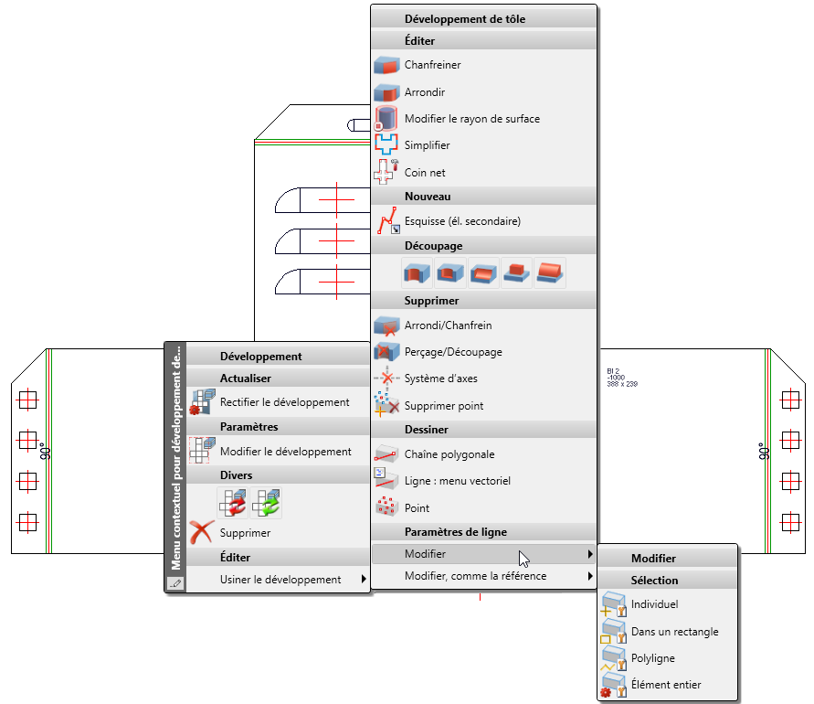Delete an Arrondi/Chanfrein feature
This screenshot has height=704, width=814.
(x=484, y=325)
